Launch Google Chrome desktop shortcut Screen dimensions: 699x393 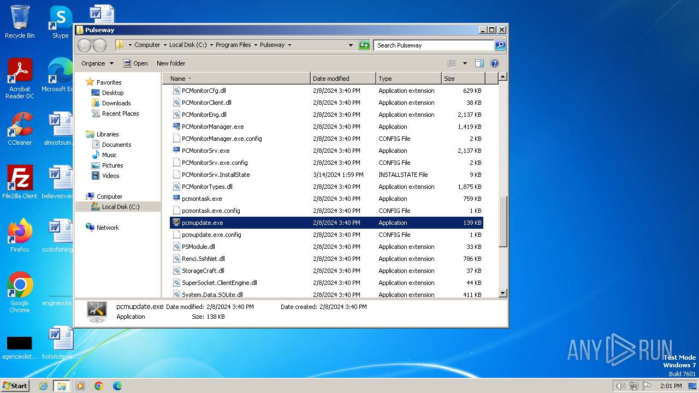click(x=20, y=293)
